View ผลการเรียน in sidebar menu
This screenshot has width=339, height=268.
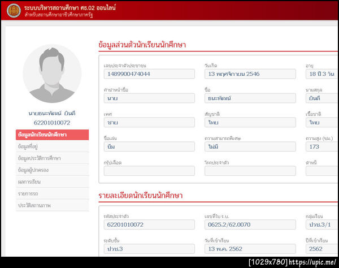(x=52, y=181)
